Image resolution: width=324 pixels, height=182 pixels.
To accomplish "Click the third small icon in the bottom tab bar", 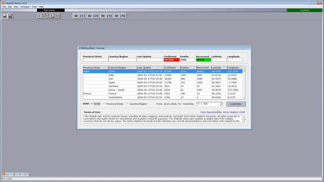I will click(20, 174).
